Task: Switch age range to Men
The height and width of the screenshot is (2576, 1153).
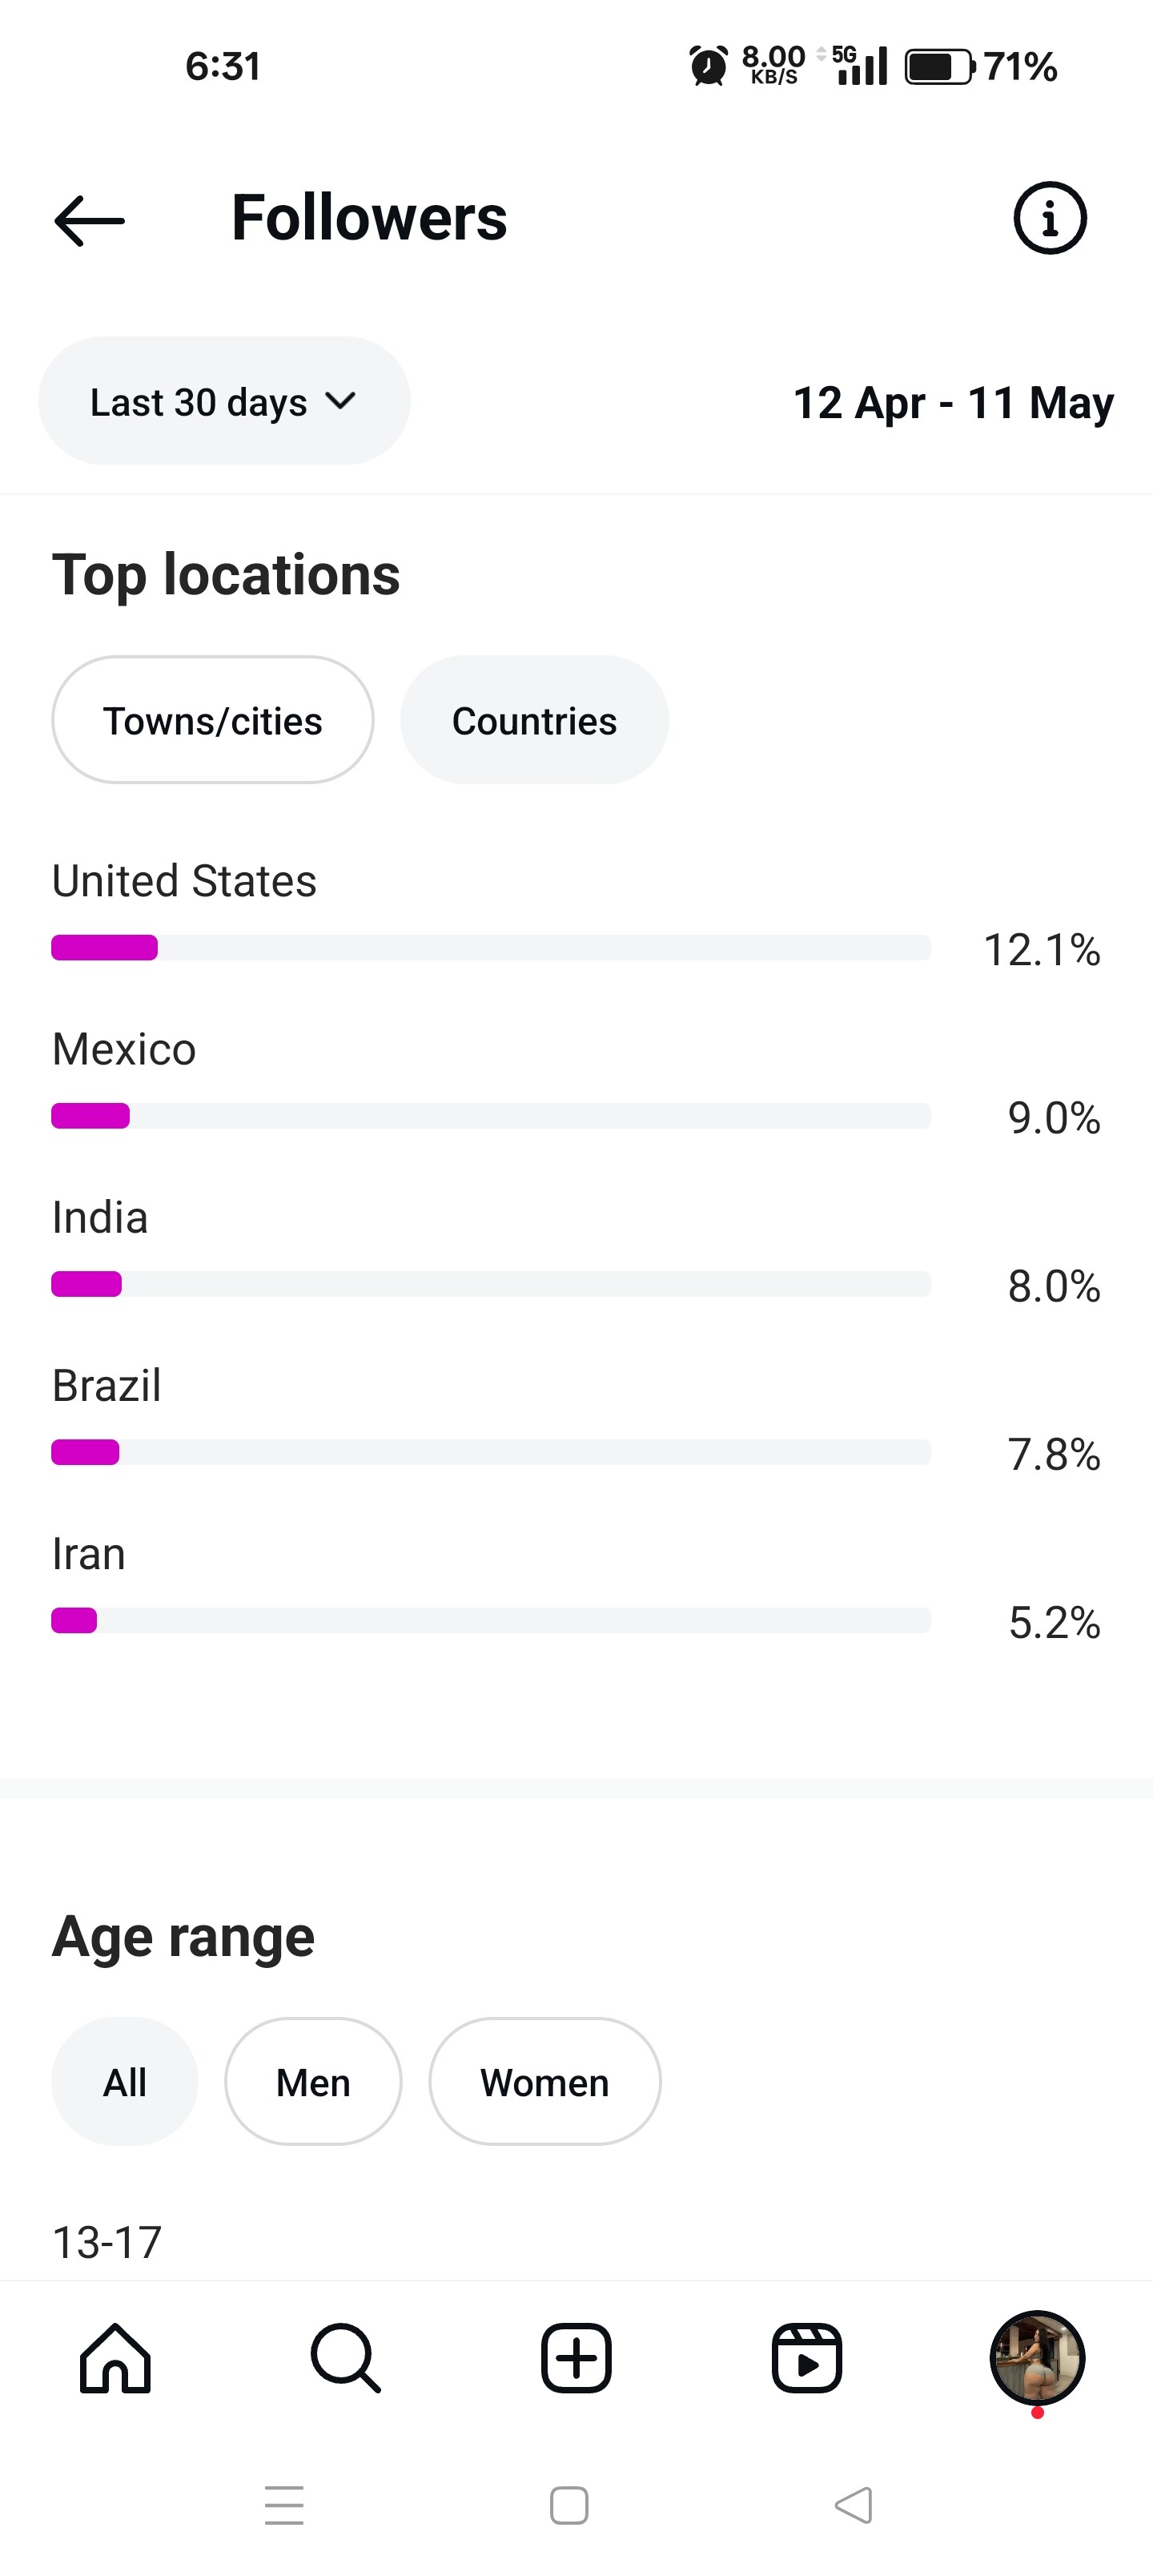Action: tap(313, 2082)
